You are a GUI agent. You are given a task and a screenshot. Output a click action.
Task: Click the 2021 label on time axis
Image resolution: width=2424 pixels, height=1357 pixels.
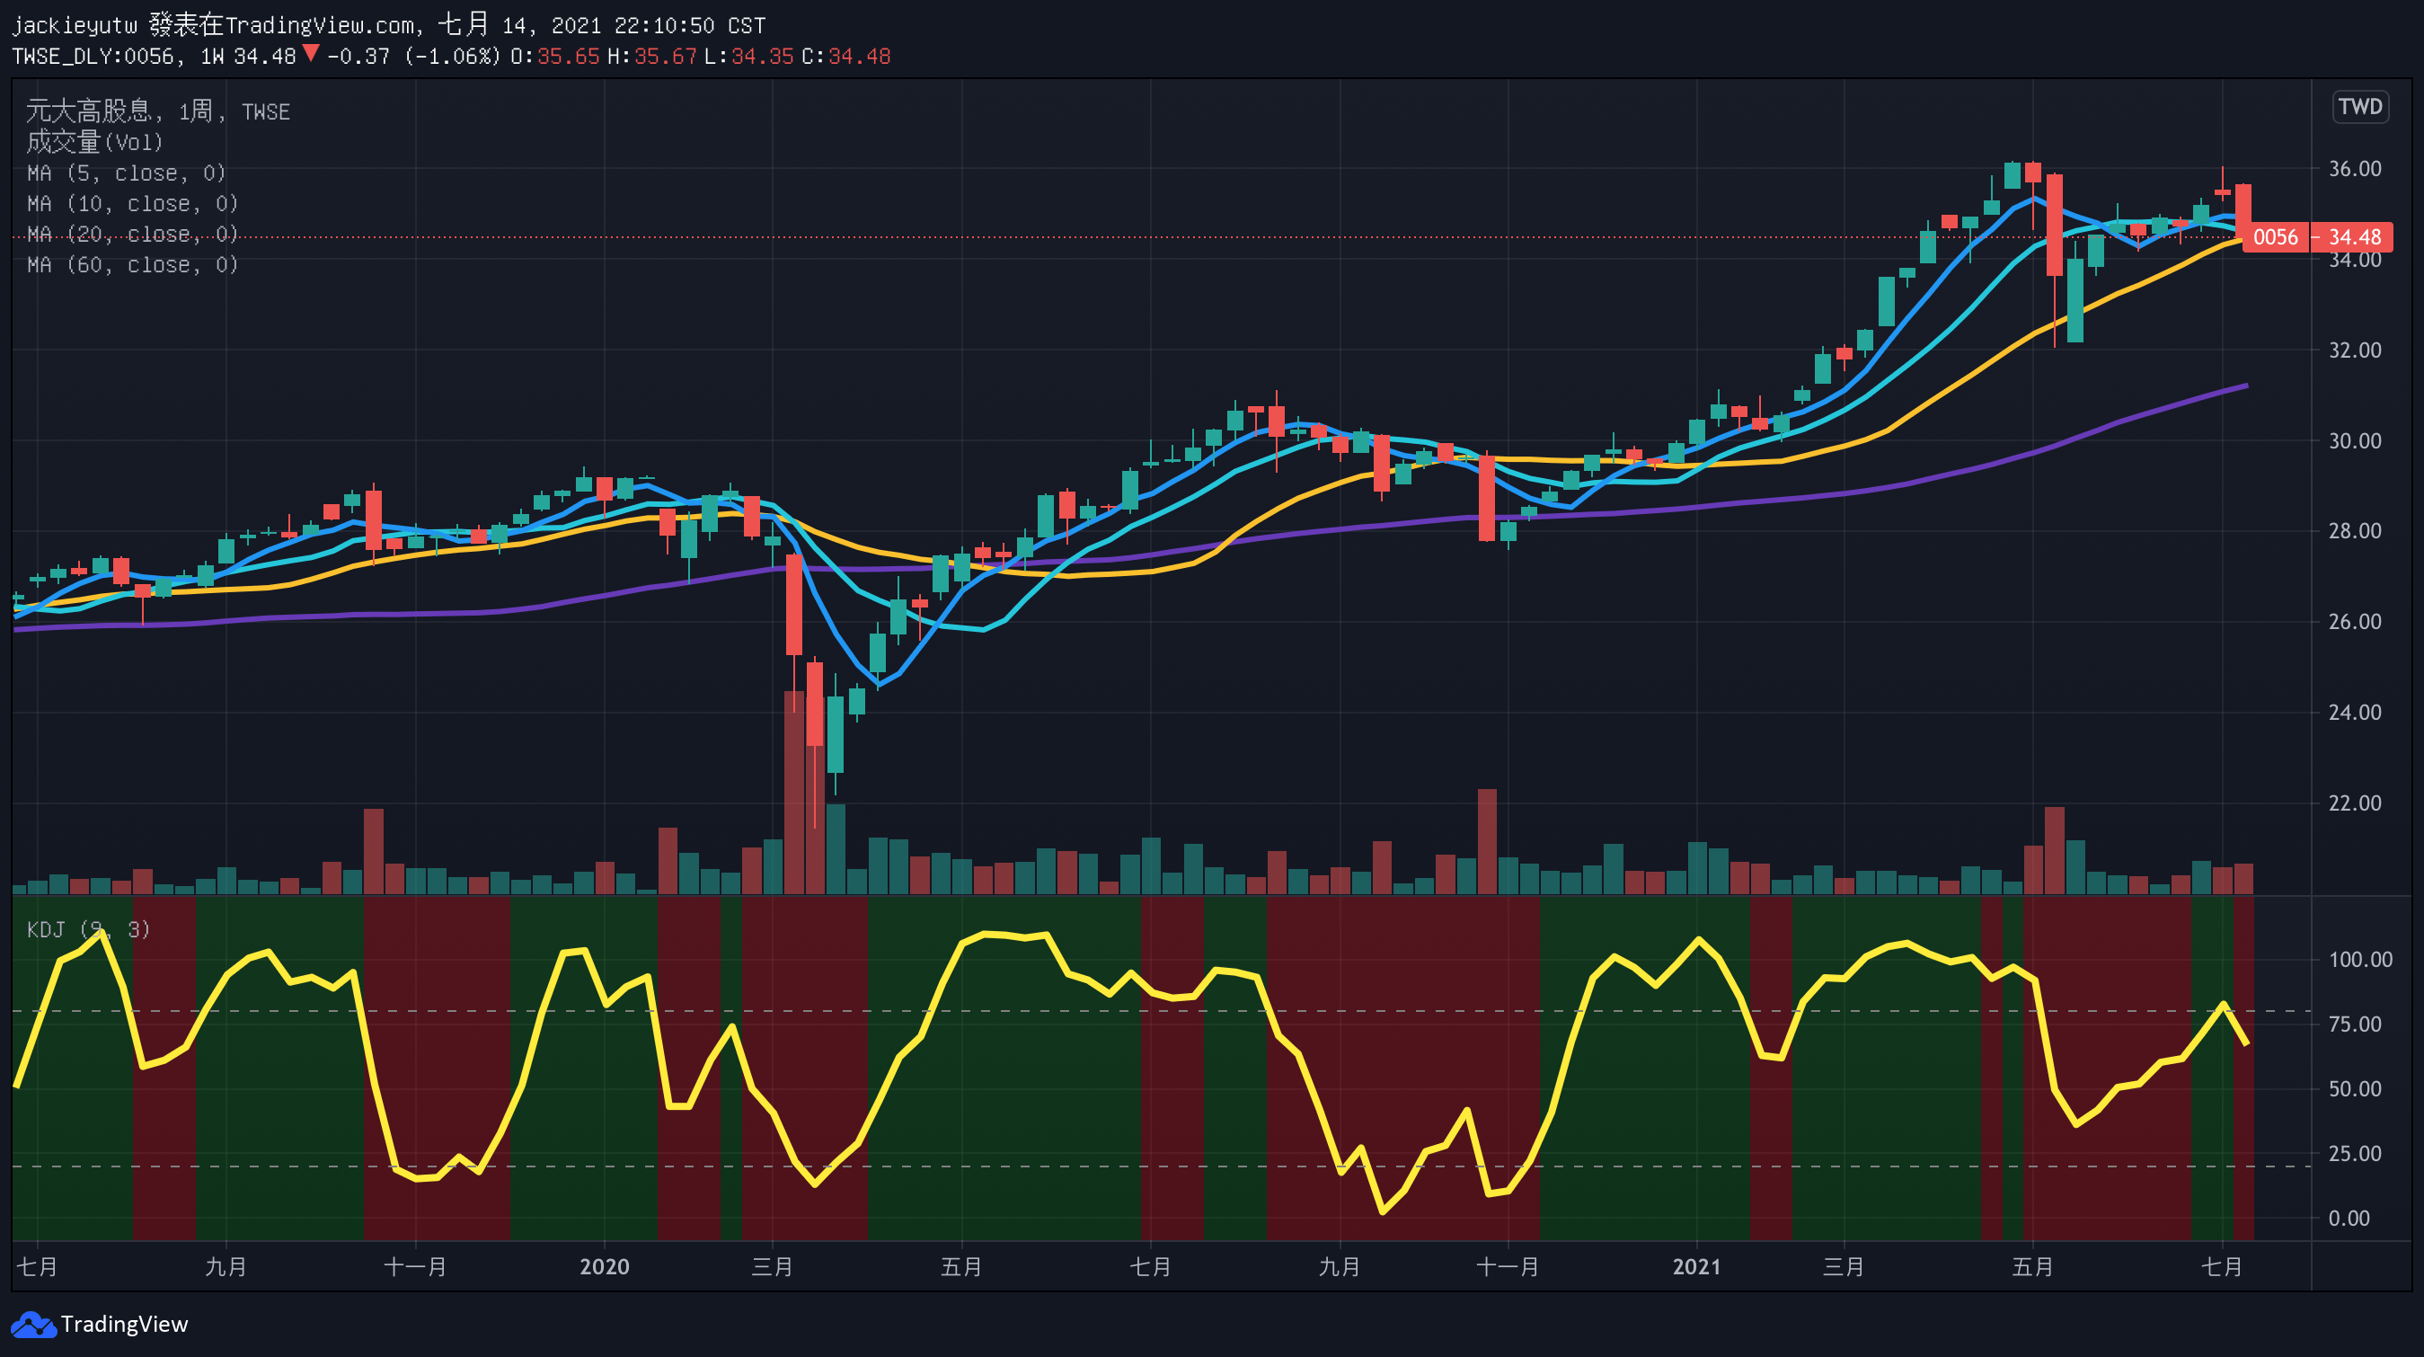pos(1696,1266)
